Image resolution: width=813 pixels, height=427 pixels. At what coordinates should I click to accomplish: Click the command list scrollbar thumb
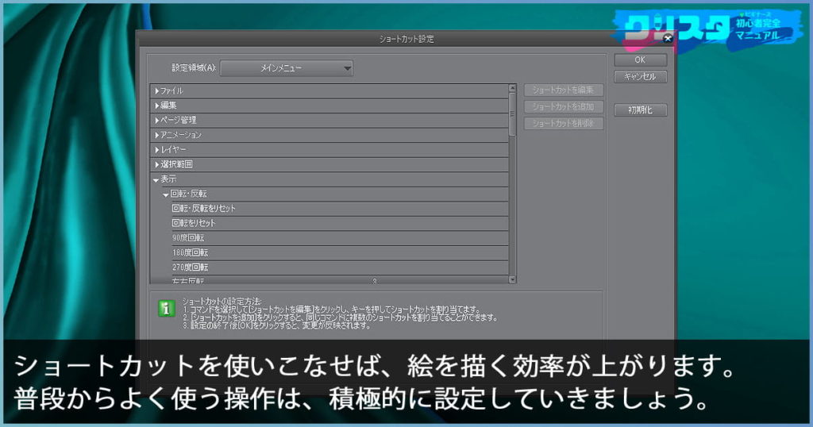pos(512,114)
